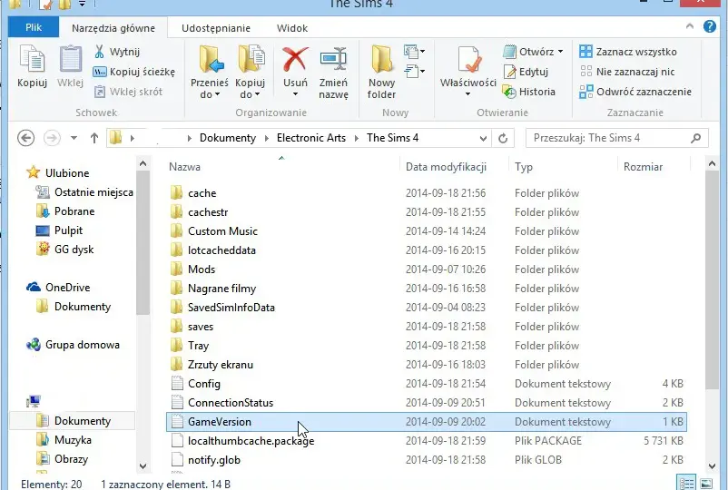Open Grupa domowa in sidebar
Image resolution: width=728 pixels, height=490 pixels.
[x=73, y=345]
